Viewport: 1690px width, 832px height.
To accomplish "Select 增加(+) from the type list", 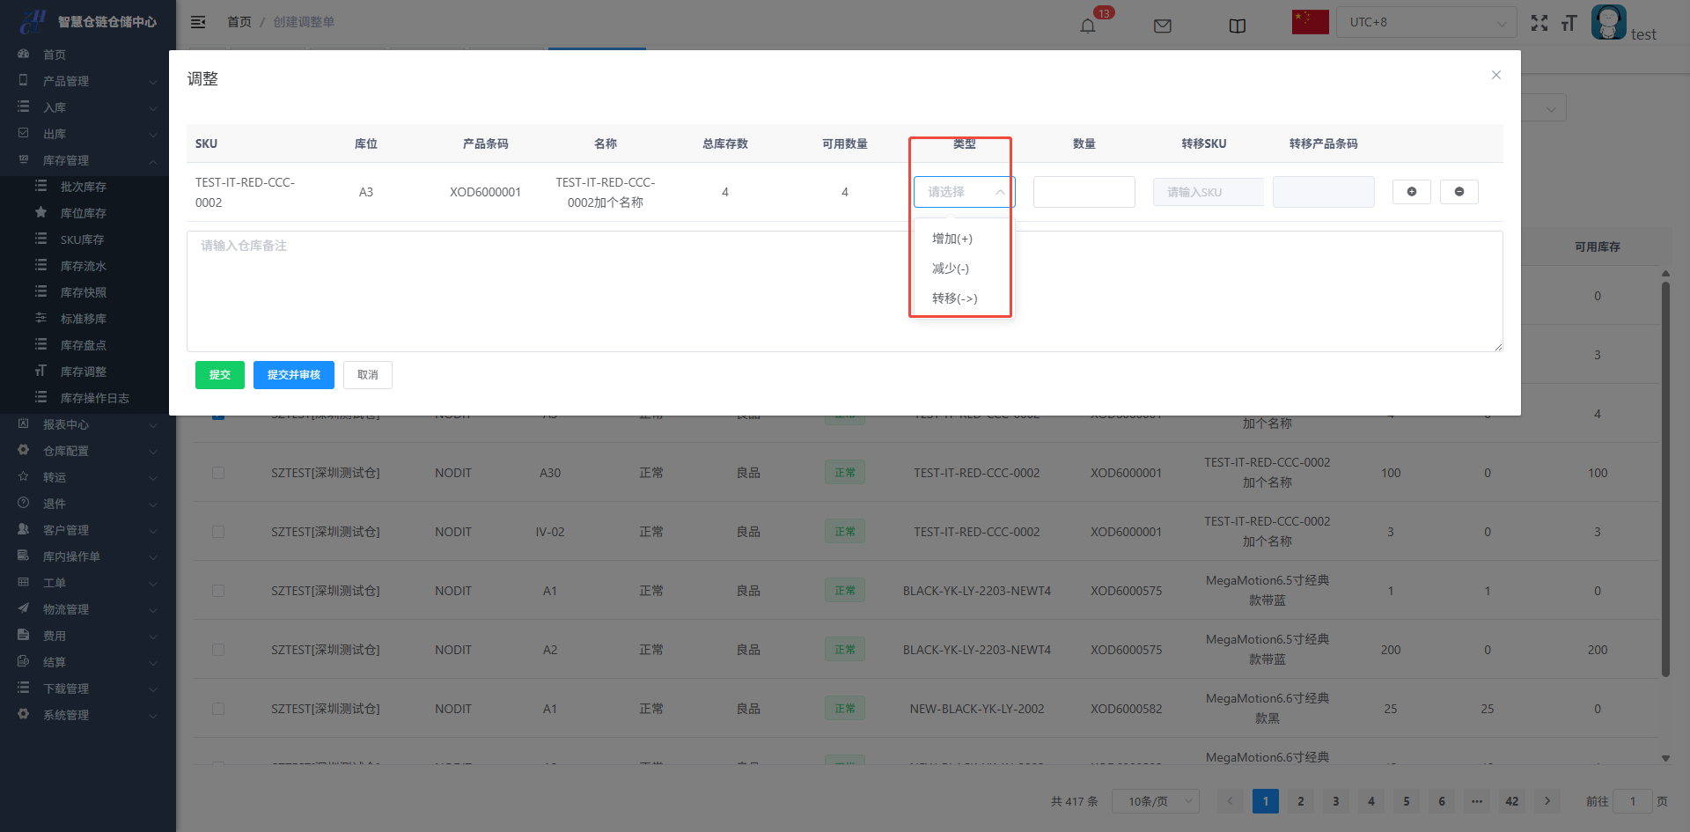I will [952, 239].
